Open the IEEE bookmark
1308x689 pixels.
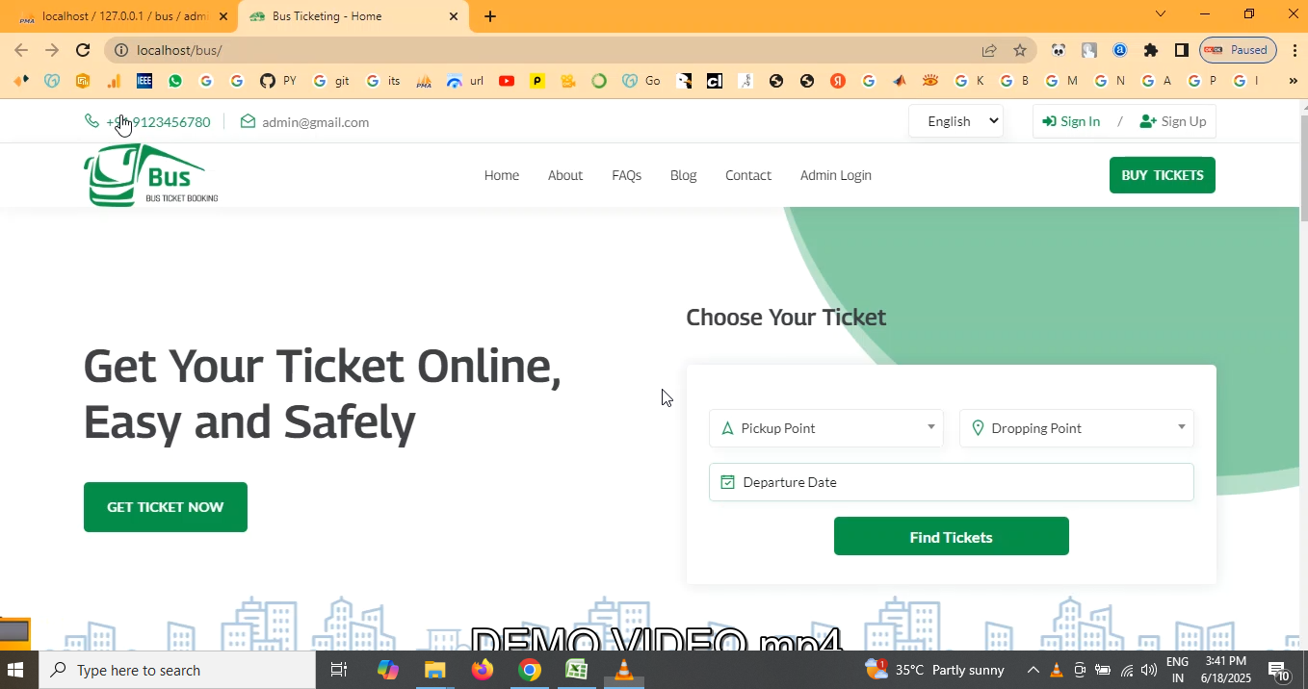coord(144,81)
